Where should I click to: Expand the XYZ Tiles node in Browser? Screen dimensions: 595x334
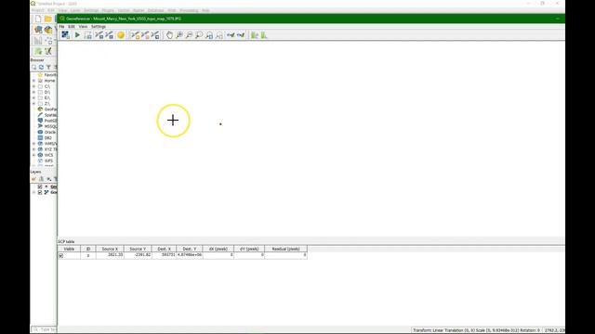[x=33, y=149]
